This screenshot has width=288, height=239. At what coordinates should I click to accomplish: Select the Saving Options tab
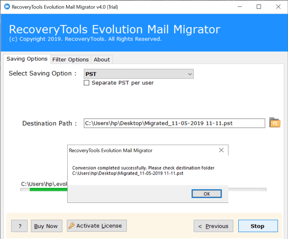tap(27, 59)
